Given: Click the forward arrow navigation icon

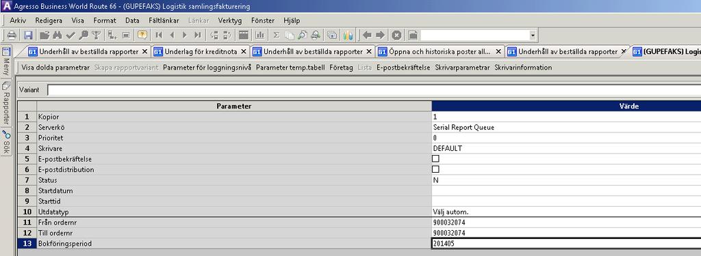Looking at the screenshot, I should pyautogui.click(x=380, y=35).
